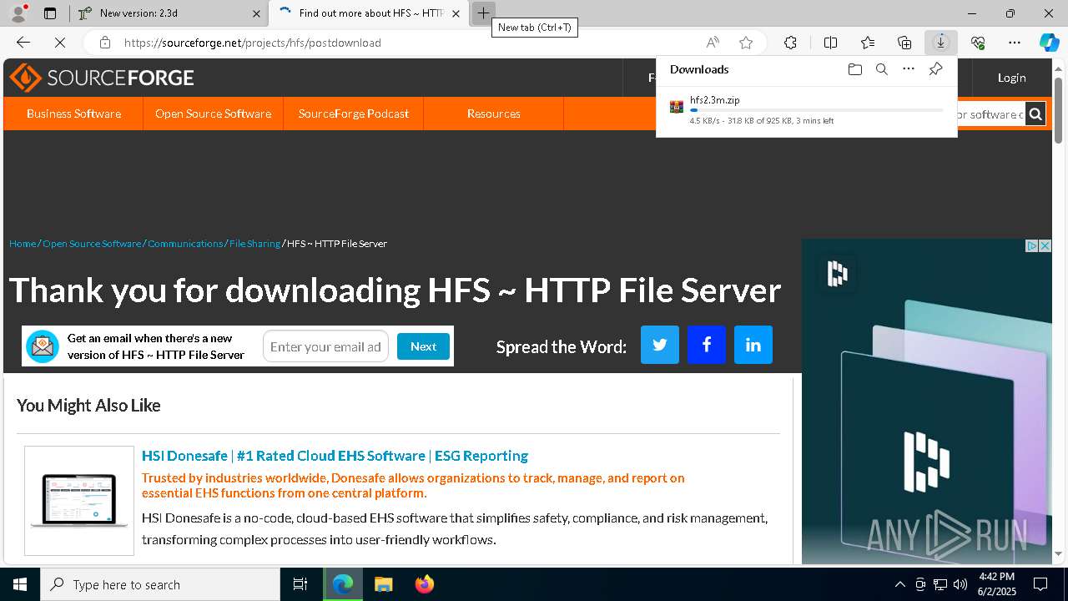Open a new tab with plus
Image resolution: width=1068 pixels, height=601 pixels.
483,13
